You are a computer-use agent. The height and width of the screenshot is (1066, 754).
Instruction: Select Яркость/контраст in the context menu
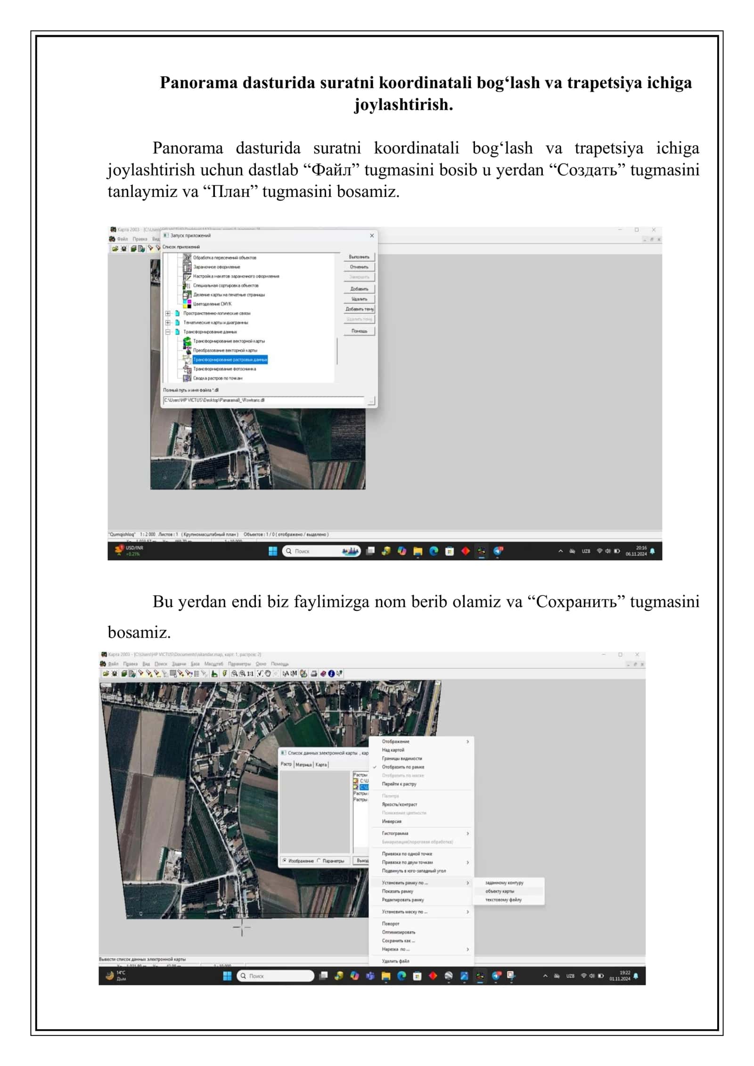(x=421, y=804)
